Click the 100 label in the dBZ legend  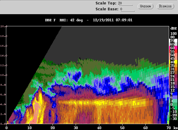click(174, 34)
